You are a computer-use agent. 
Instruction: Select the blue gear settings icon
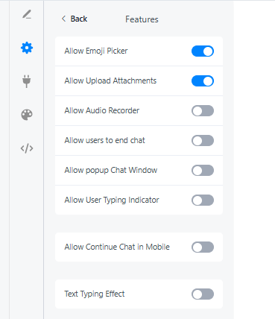(x=27, y=48)
